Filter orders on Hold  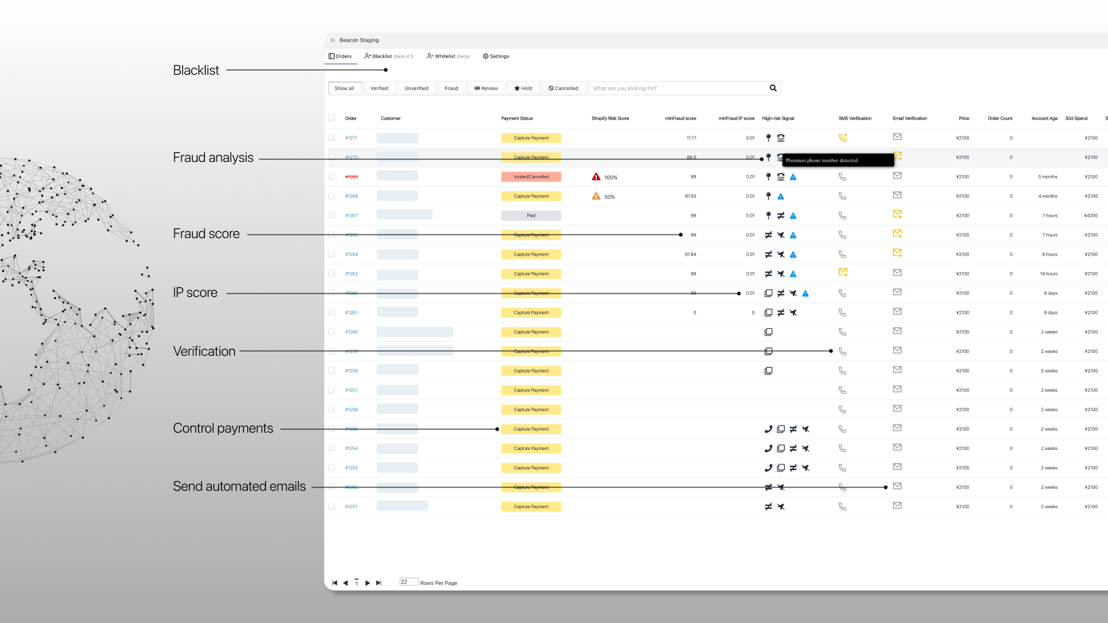[524, 89]
